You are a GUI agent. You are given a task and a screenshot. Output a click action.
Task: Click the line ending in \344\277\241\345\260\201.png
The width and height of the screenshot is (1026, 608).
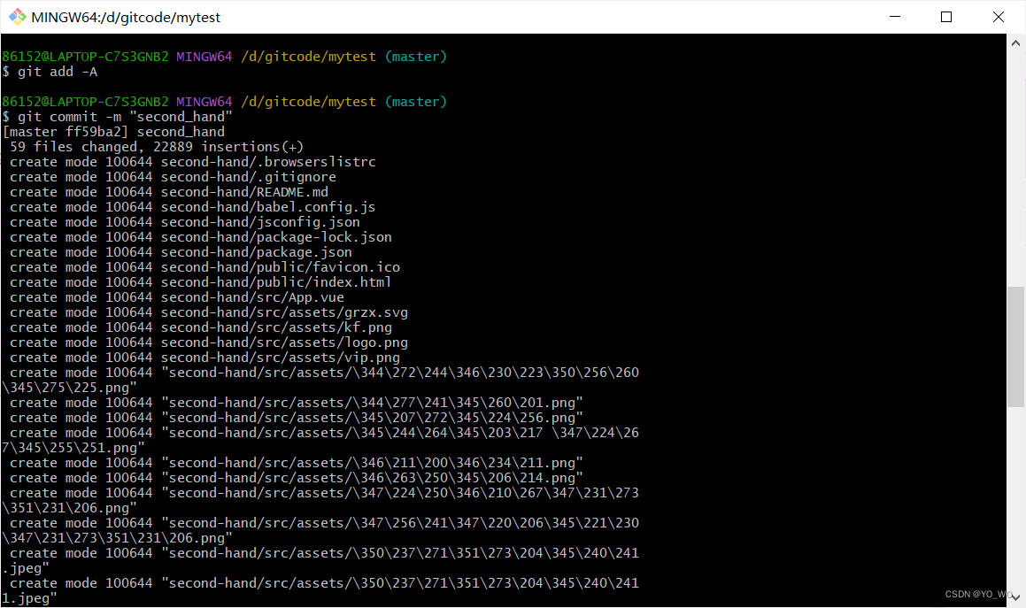pyautogui.click(x=297, y=404)
